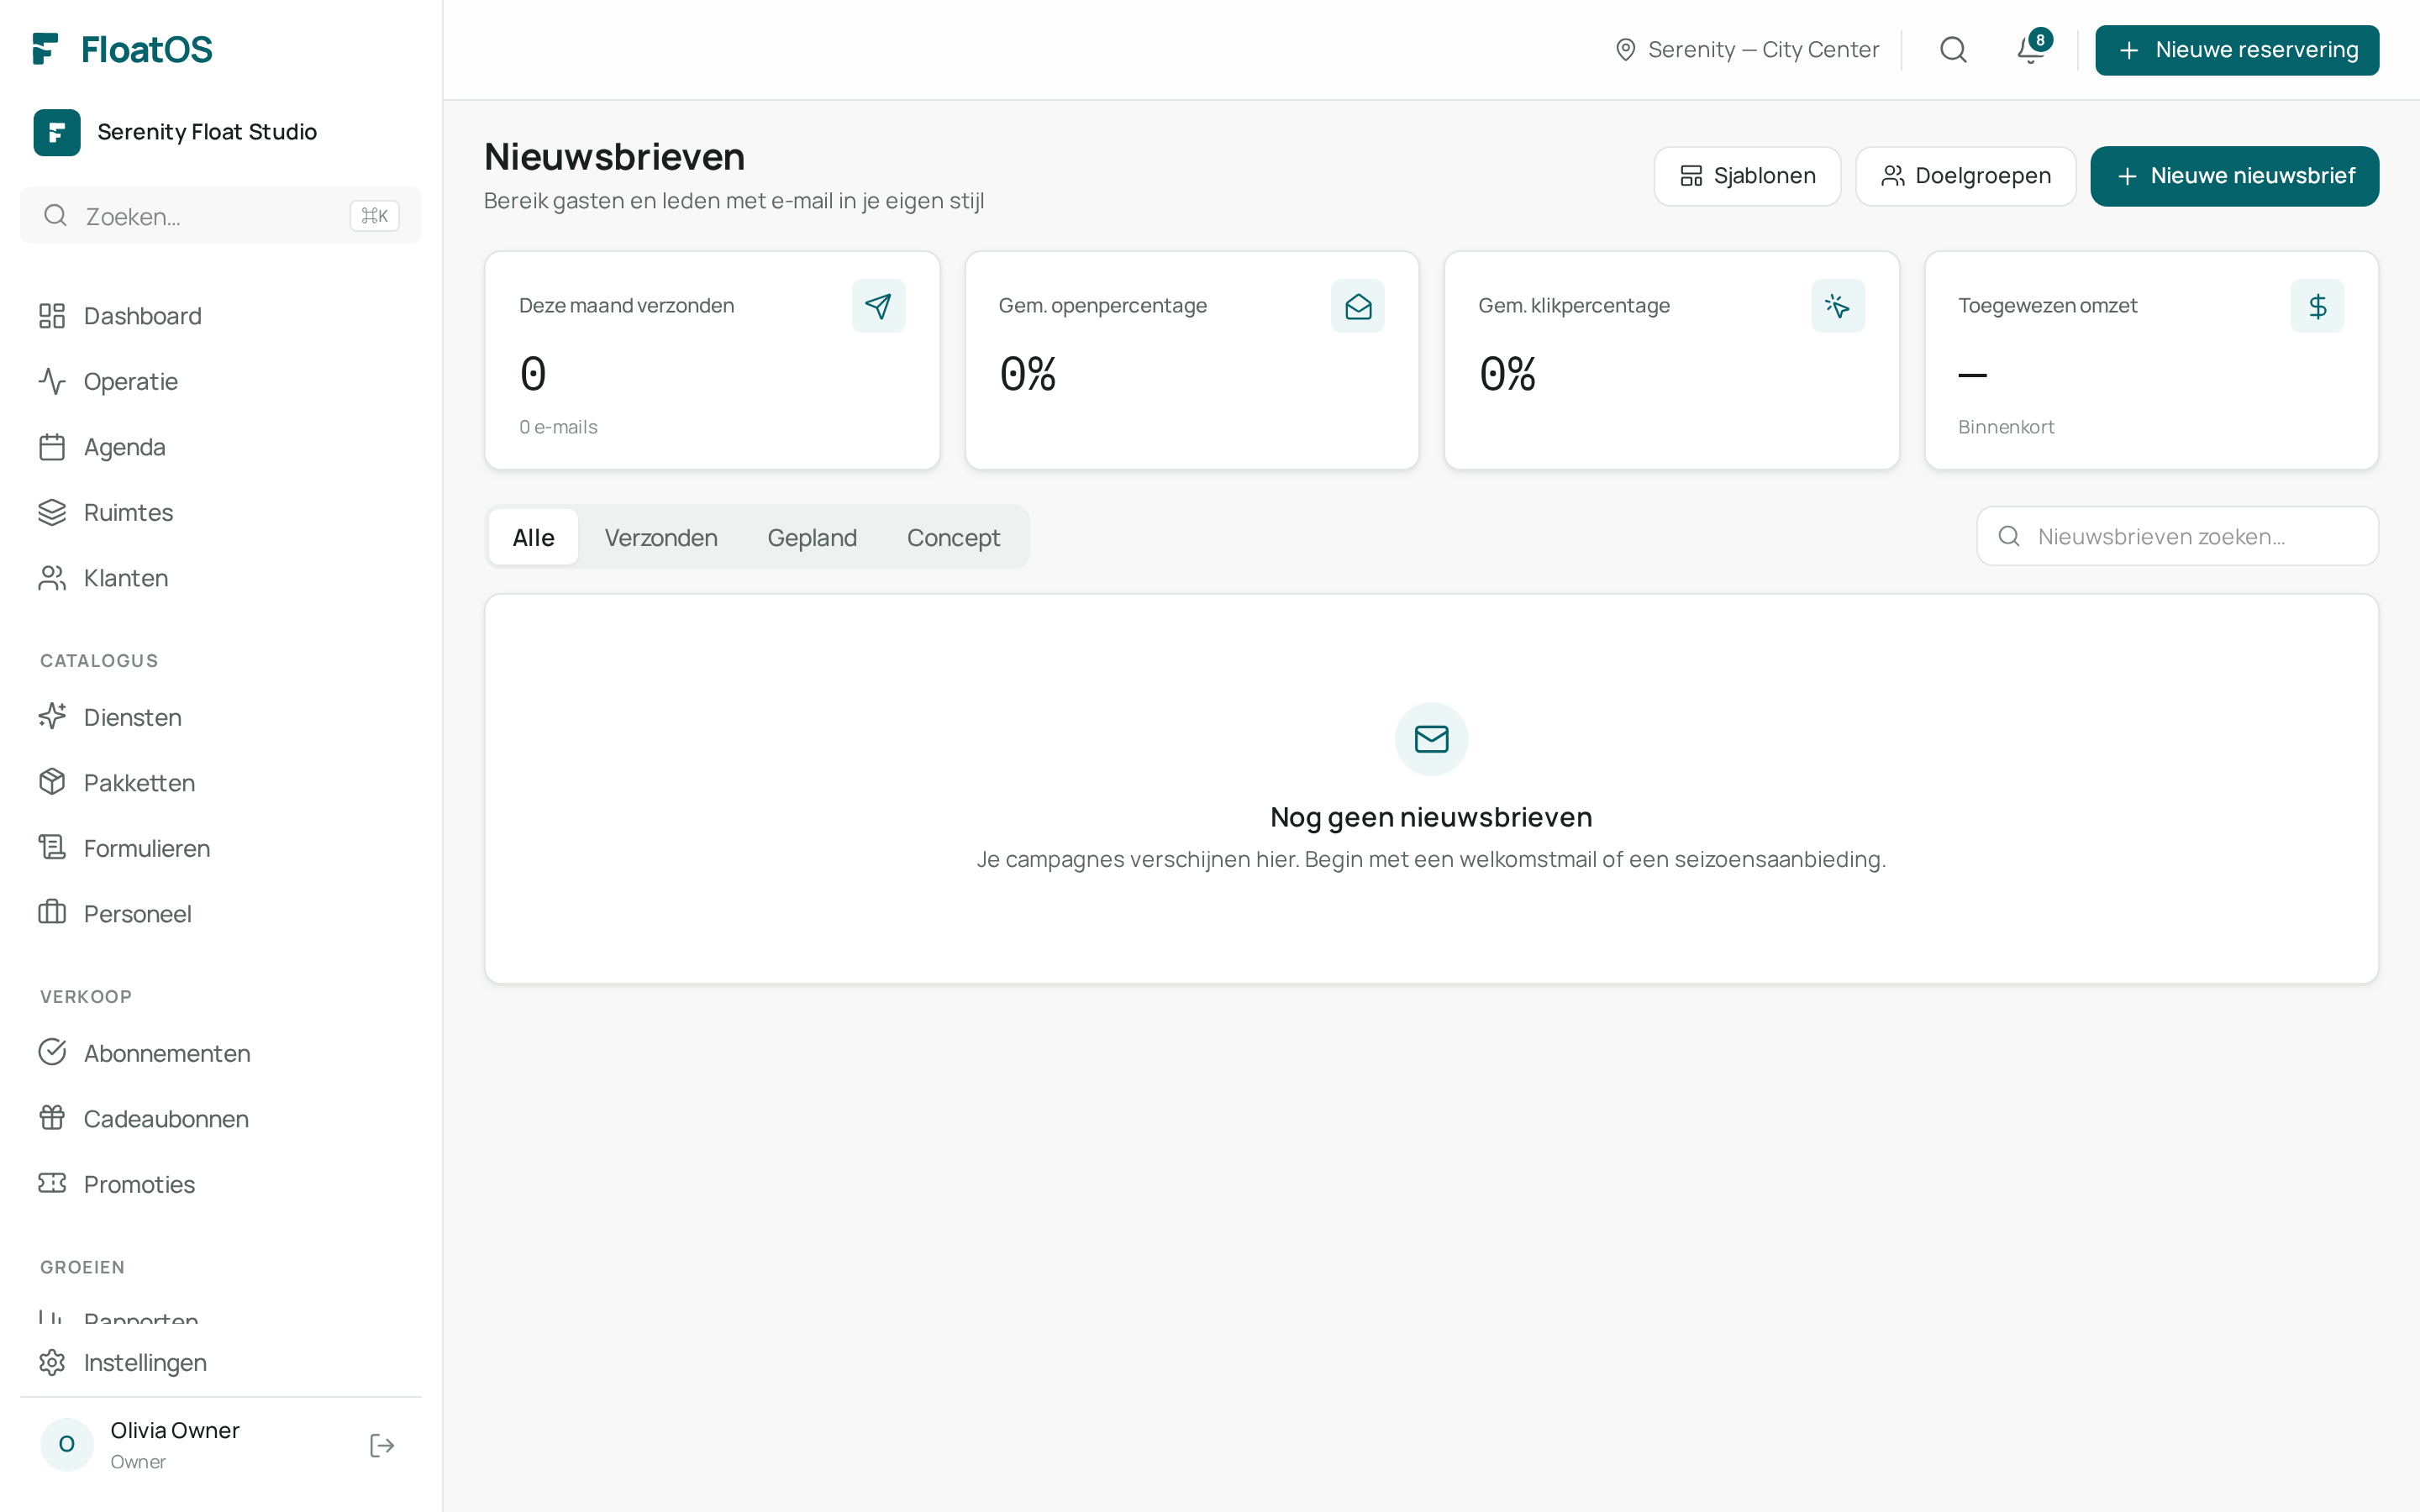Click the Ruimtes layers icon
This screenshot has width=2420, height=1512.
pos(52,513)
